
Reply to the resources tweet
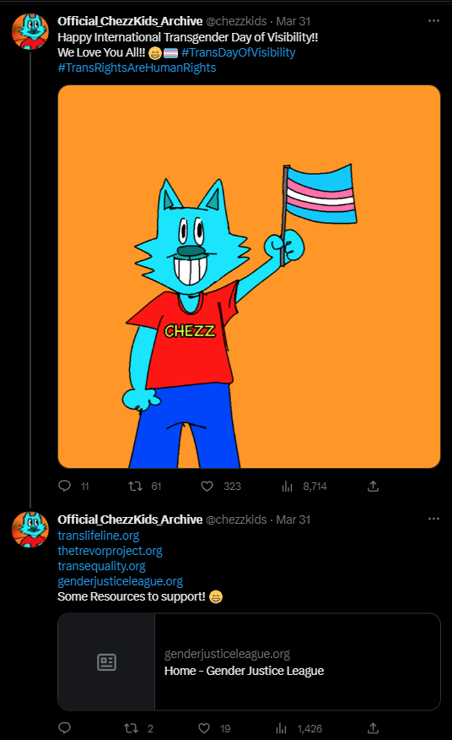click(x=65, y=727)
